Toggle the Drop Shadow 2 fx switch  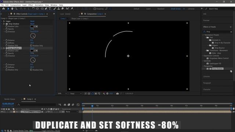pyautogui.click(x=4, y=48)
